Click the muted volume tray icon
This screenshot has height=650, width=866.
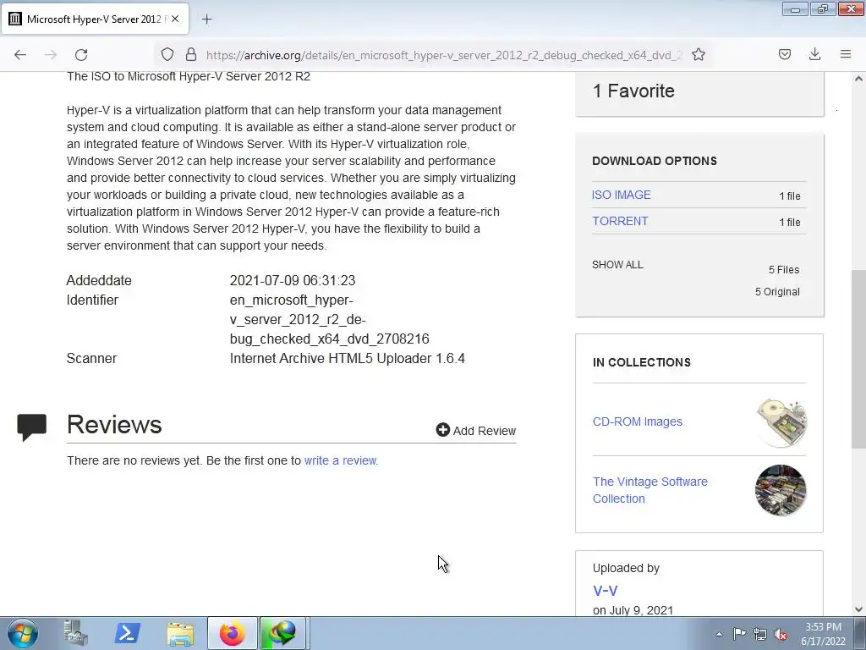tap(781, 635)
